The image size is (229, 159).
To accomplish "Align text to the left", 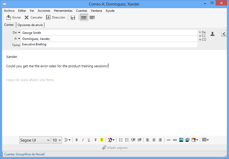I will [148, 140].
